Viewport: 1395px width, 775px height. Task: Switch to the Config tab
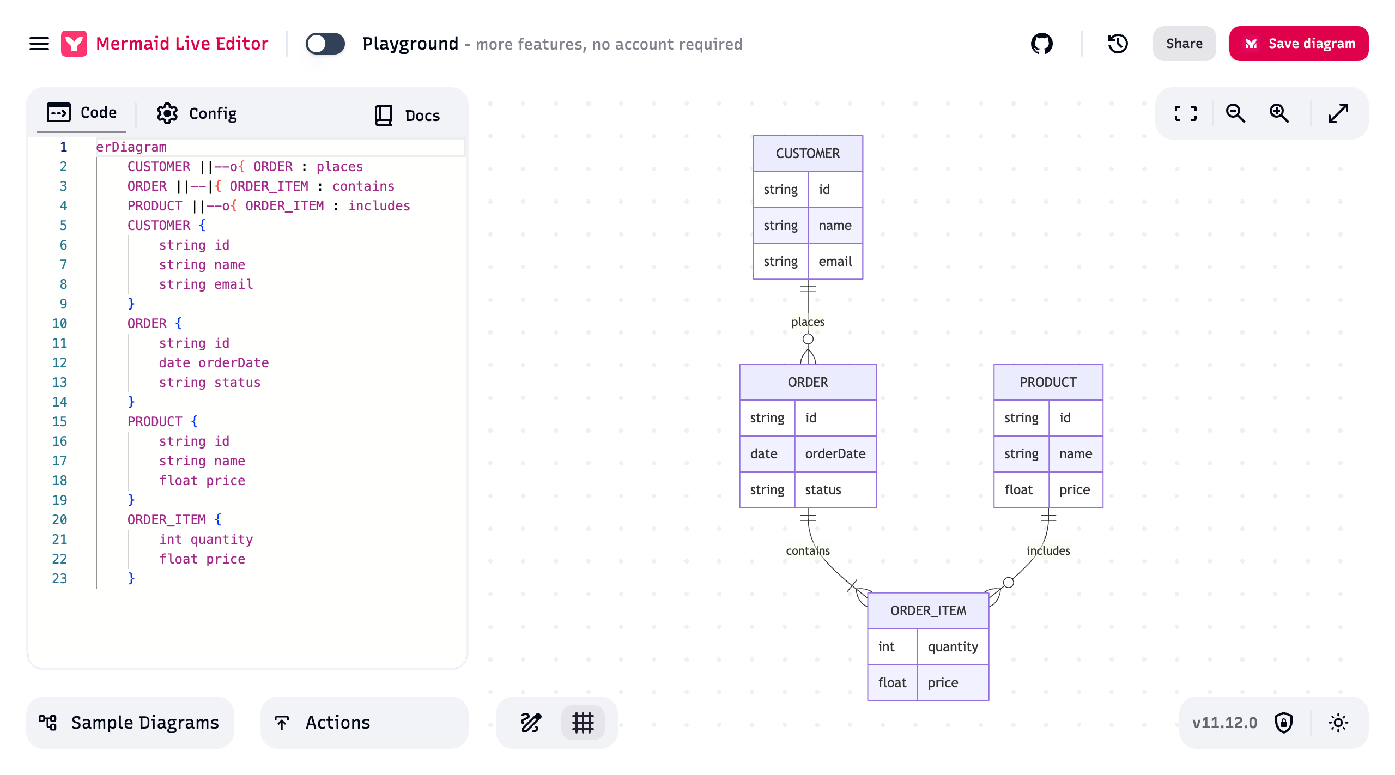[197, 113]
